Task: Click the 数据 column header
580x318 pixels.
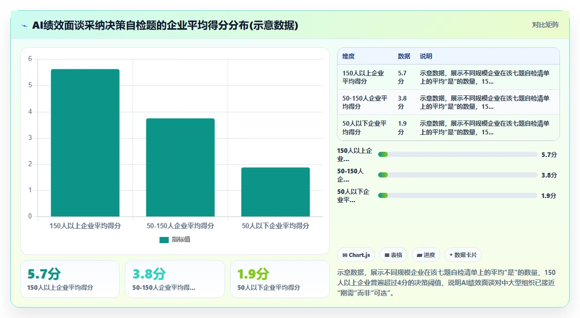Action: [404, 56]
